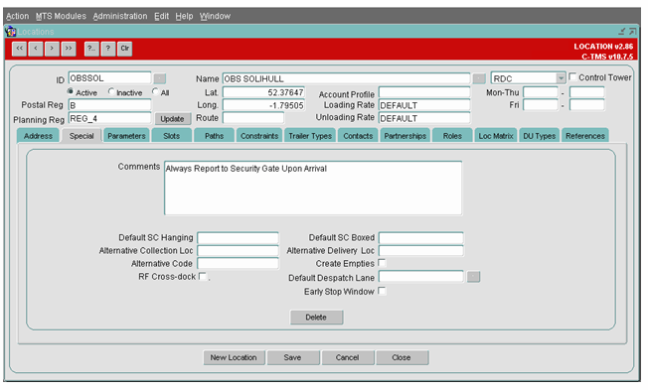The height and width of the screenshot is (390, 648).
Task: Toggle the RF Cross-dock checkbox
Action: coord(203,276)
